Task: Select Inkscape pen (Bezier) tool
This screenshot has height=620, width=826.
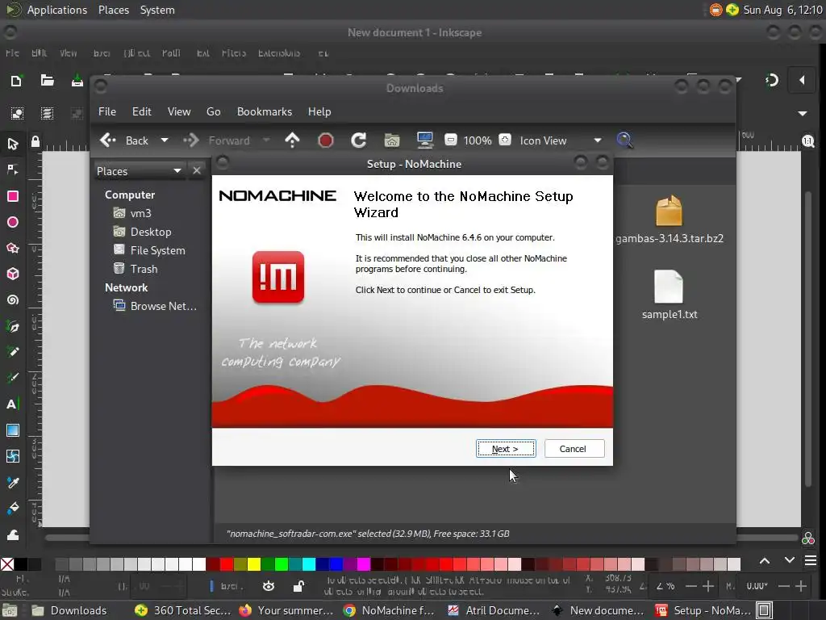Action: (13, 326)
